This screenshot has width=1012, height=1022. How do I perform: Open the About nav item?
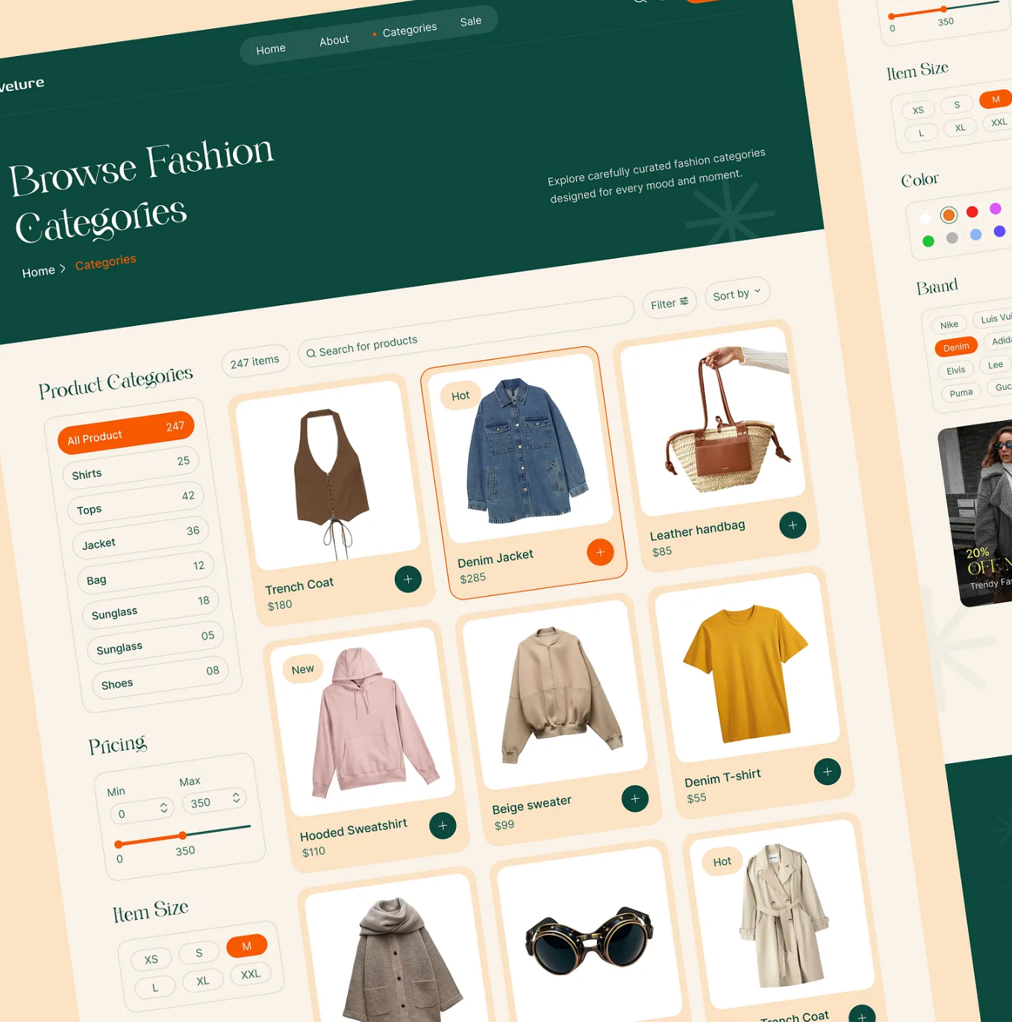click(334, 40)
